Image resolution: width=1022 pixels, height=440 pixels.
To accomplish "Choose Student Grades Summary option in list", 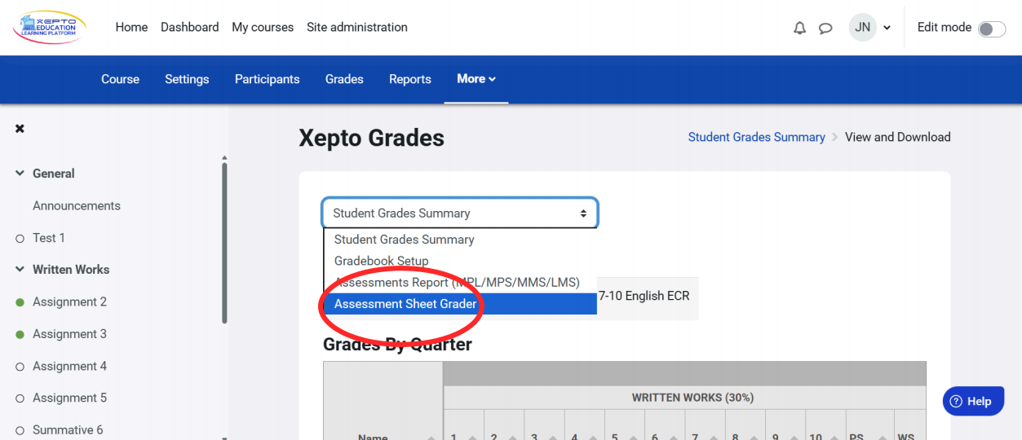I will pyautogui.click(x=461, y=240).
